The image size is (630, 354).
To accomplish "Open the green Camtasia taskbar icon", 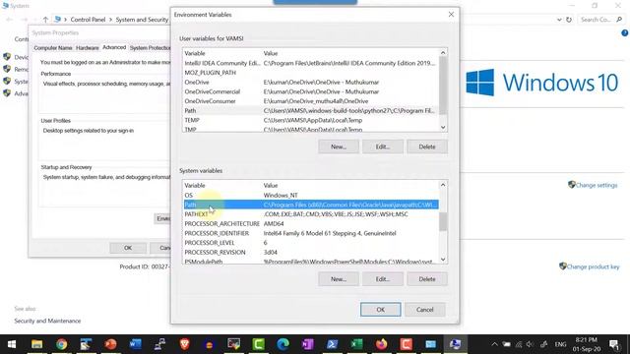I will point(258,344).
